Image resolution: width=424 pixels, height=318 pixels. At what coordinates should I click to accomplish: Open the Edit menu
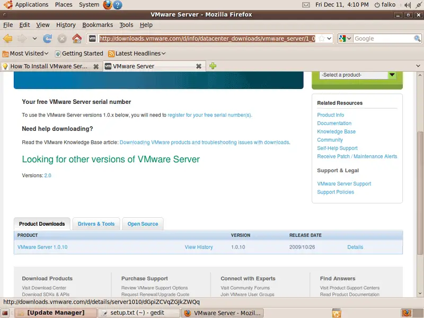[x=24, y=25]
